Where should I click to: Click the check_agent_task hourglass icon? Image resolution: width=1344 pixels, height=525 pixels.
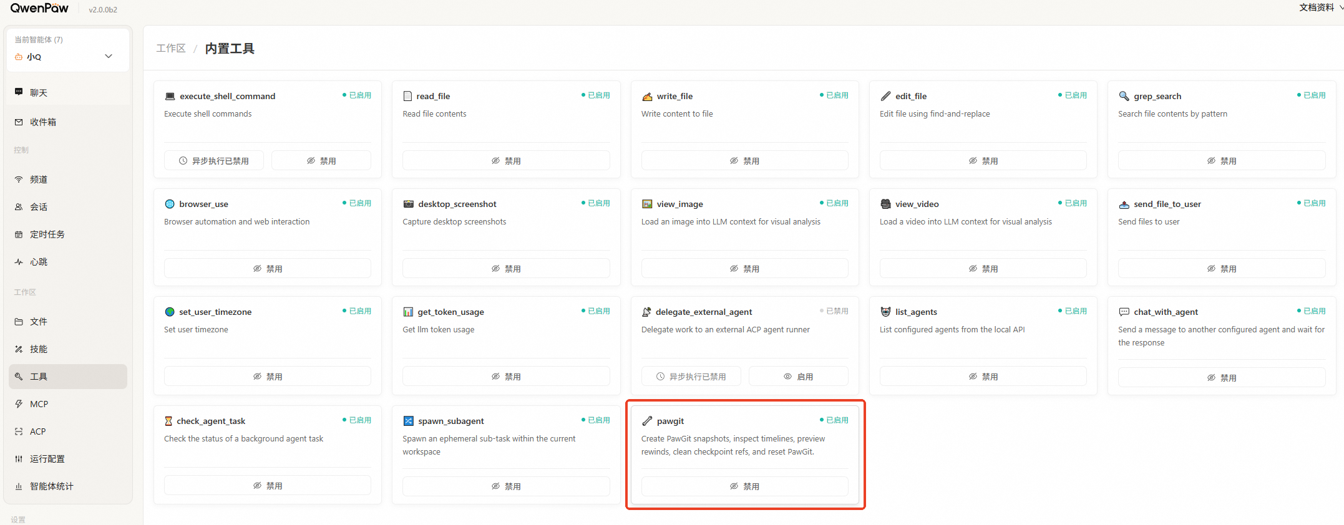coord(168,421)
